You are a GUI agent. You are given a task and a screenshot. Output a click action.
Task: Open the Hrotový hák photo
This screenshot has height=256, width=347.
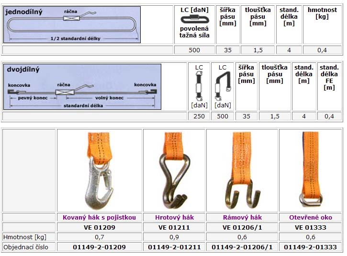(x=174, y=171)
